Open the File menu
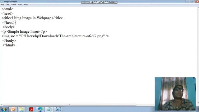 tap(2, 5)
